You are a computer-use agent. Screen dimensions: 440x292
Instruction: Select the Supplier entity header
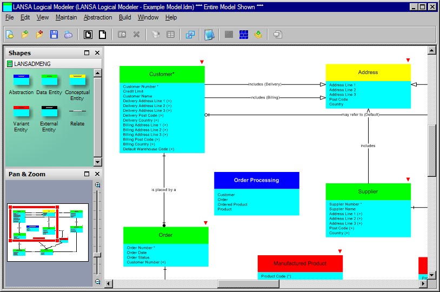point(368,191)
